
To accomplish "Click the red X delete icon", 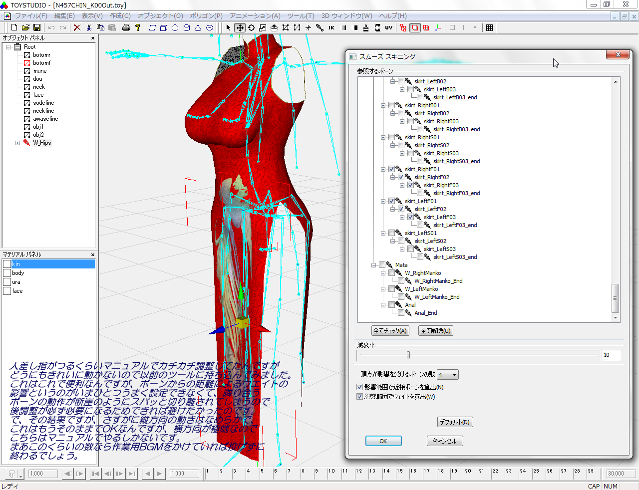I will coord(77,28).
